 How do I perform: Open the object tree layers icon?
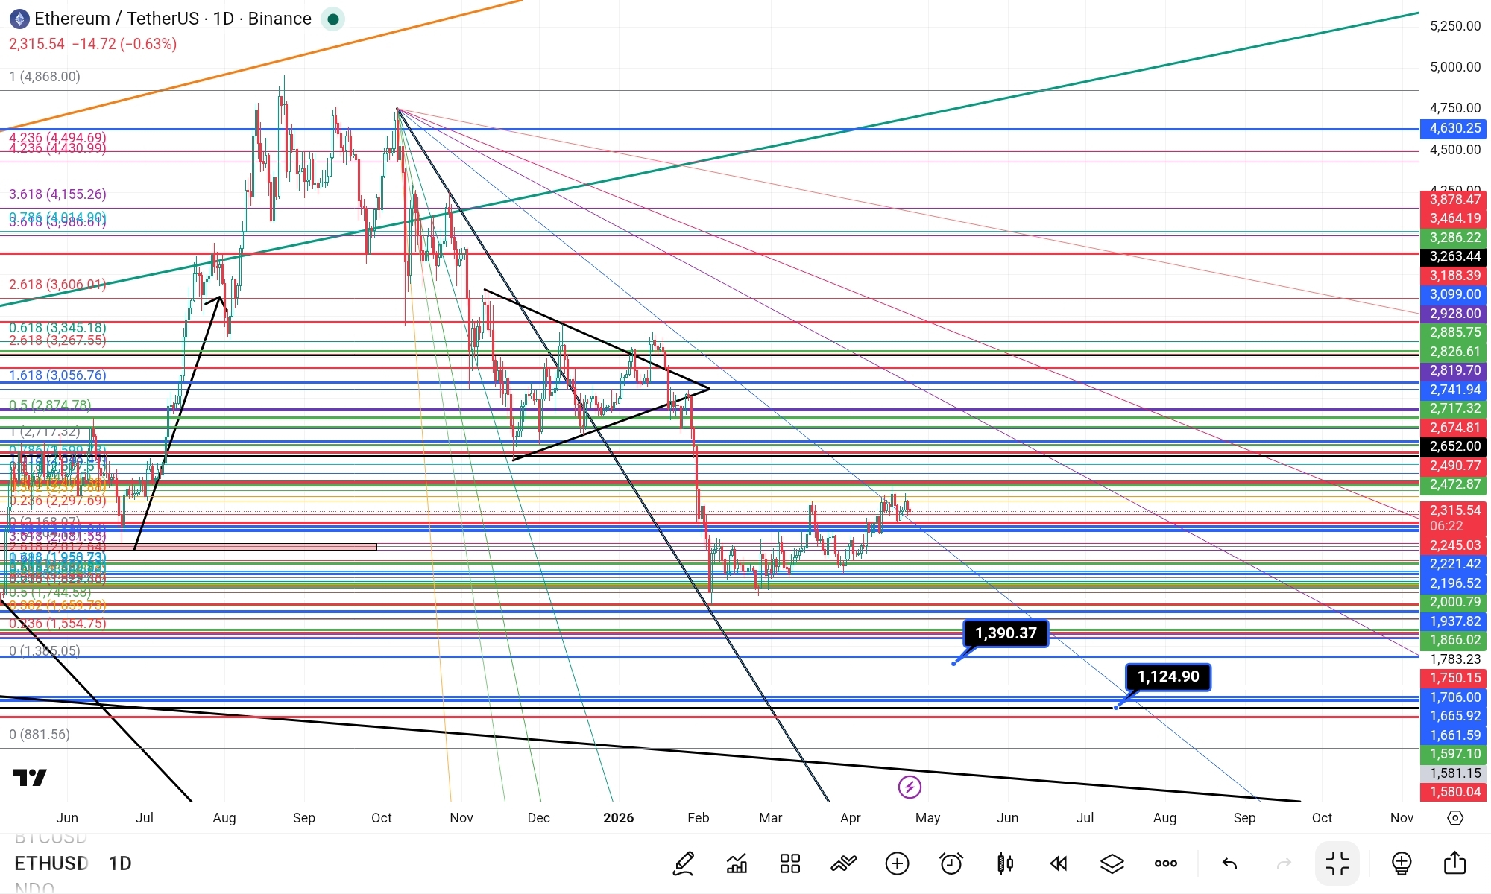coord(1112,863)
